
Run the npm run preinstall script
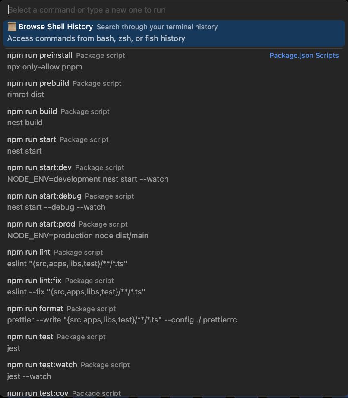tap(40, 56)
